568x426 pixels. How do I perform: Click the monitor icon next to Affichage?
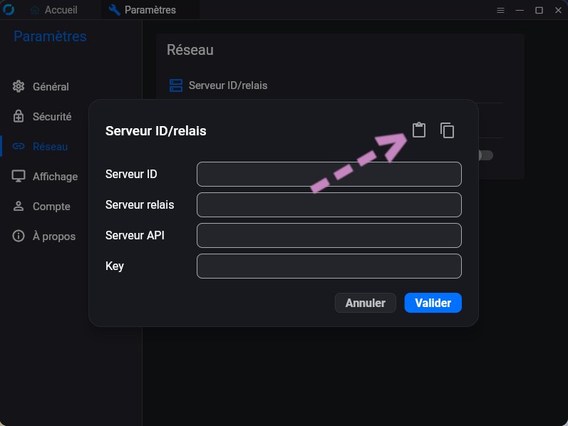(x=19, y=176)
